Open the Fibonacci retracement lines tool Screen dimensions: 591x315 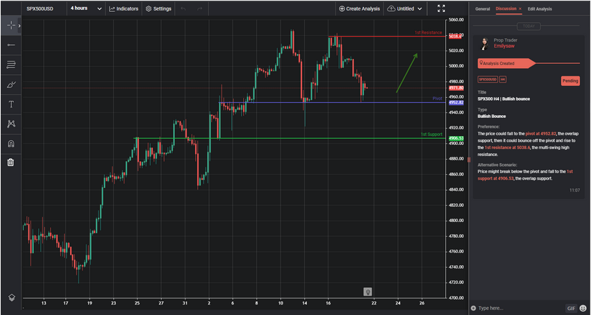11,65
